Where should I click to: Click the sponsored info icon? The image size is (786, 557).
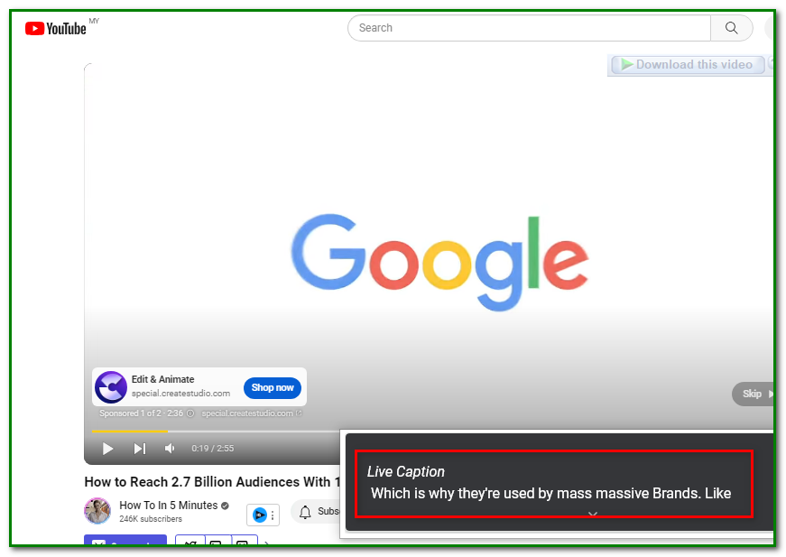click(x=190, y=413)
